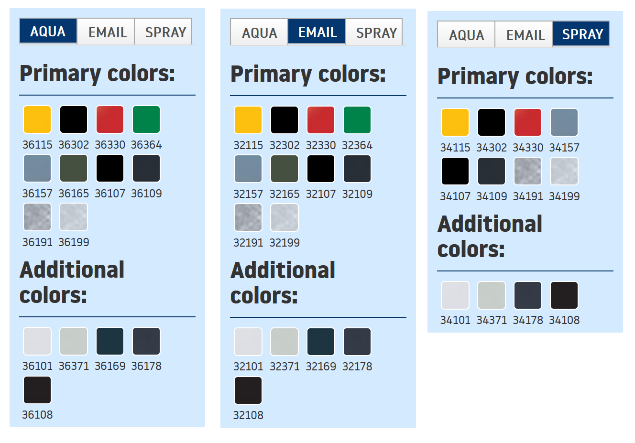The width and height of the screenshot is (635, 443).
Task: Click blue-gray swatch 32157
Action: (248, 169)
